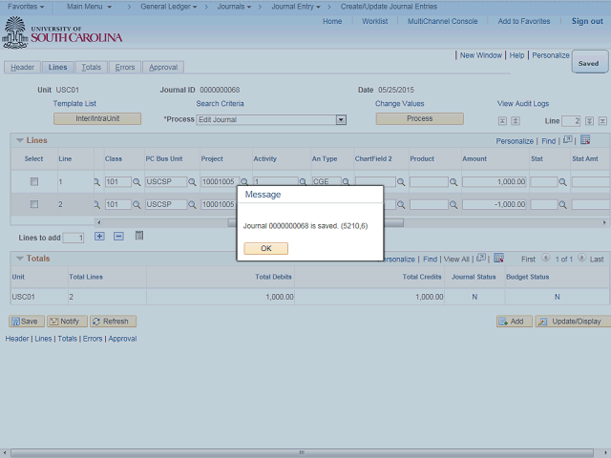Click the Process button
Viewport: 611px width, 458px height.
click(x=420, y=118)
